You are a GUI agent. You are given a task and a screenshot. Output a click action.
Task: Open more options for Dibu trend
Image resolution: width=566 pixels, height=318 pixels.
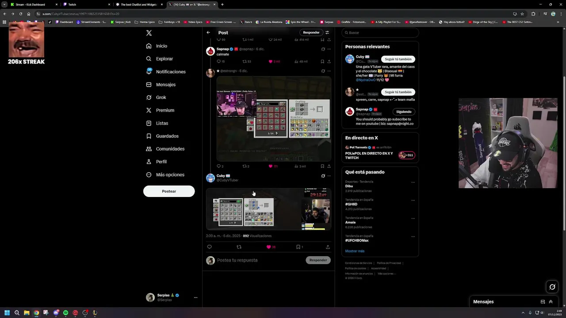pos(413,182)
